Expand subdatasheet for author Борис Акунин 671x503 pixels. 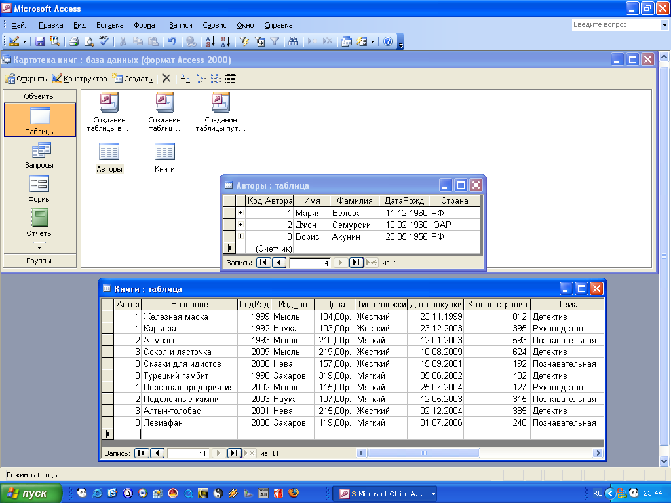tap(240, 236)
